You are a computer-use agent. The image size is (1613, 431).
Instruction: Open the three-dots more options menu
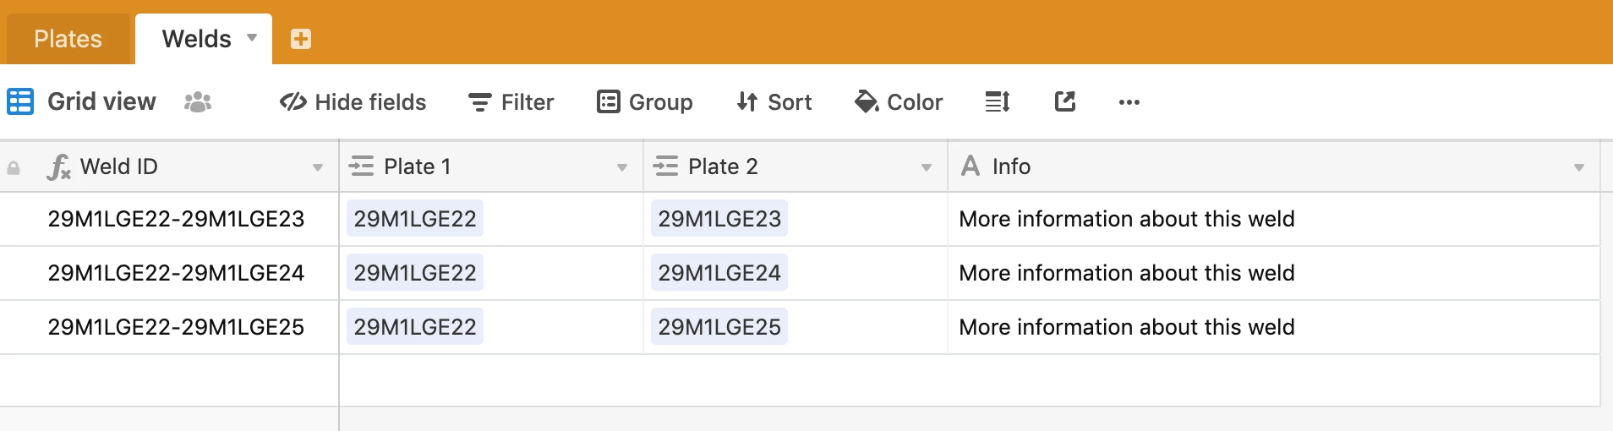[x=1129, y=102]
